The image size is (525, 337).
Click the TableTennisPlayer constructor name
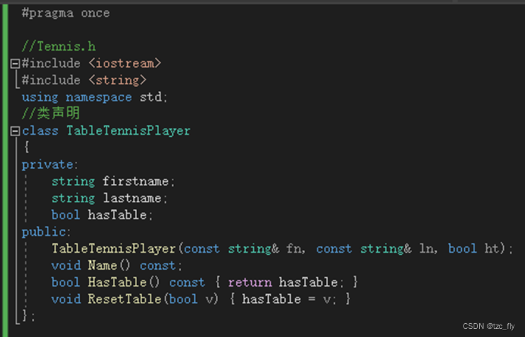coord(113,249)
